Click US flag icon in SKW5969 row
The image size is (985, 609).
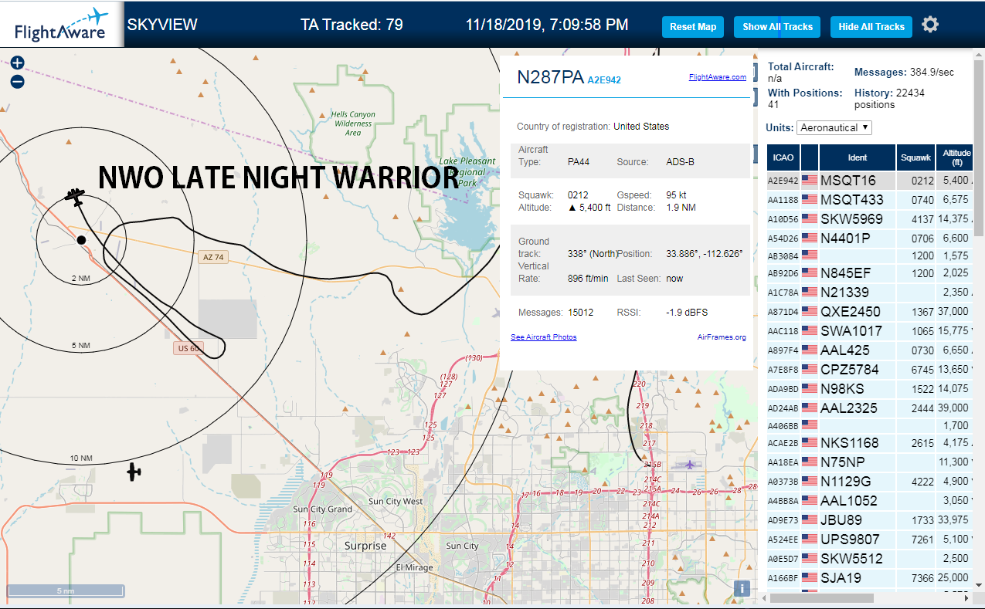810,218
